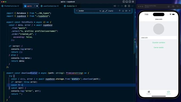Toggle primary side bar layout icon
Image resolution: width=181 pixels, height=102 pixels.
click(x=124, y=2)
